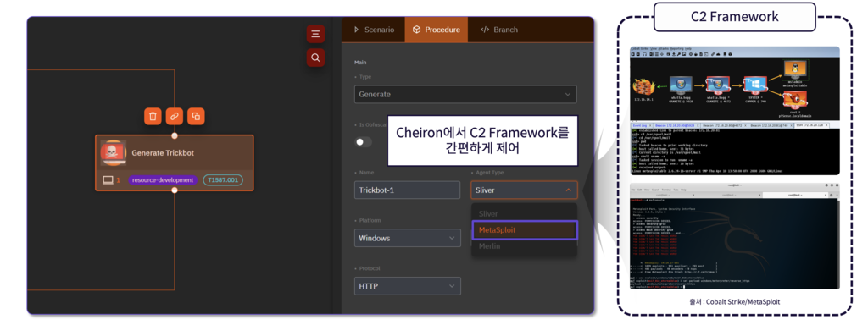Image resolution: width=868 pixels, height=325 pixels.
Task: Switch to the Scenario tab
Action: 374,30
